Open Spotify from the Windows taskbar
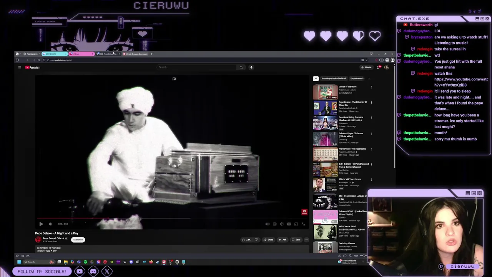492x277 pixels. [x=85, y=262]
